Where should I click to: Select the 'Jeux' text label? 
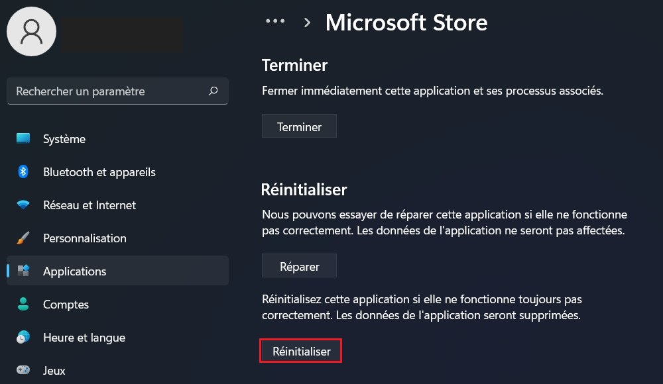(54, 371)
